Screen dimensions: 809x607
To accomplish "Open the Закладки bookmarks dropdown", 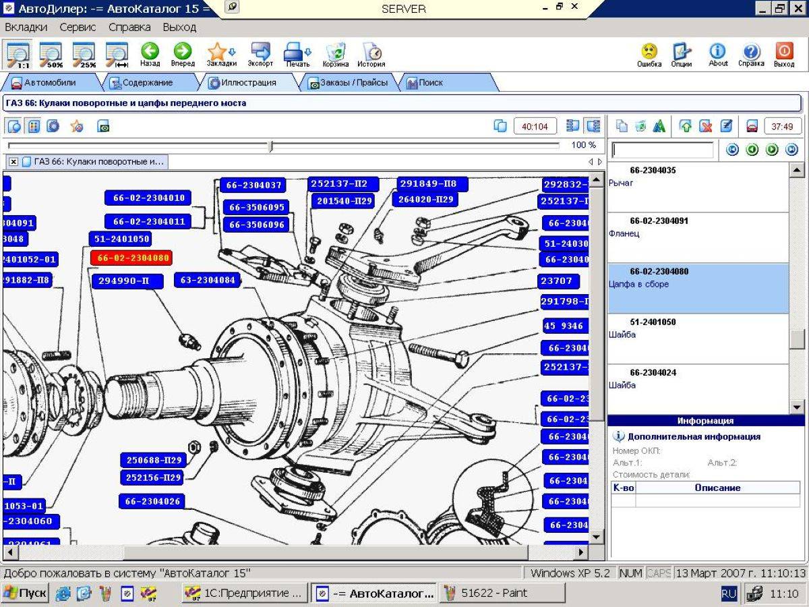I will click(222, 55).
